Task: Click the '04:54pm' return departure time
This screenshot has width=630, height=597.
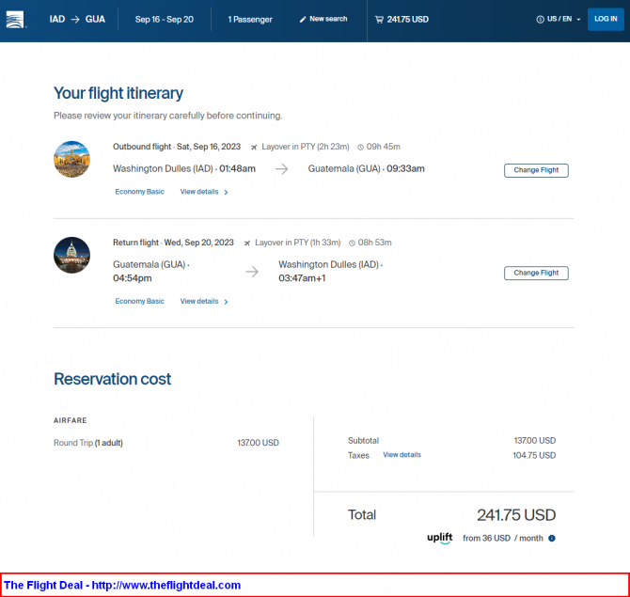Action: pos(133,278)
